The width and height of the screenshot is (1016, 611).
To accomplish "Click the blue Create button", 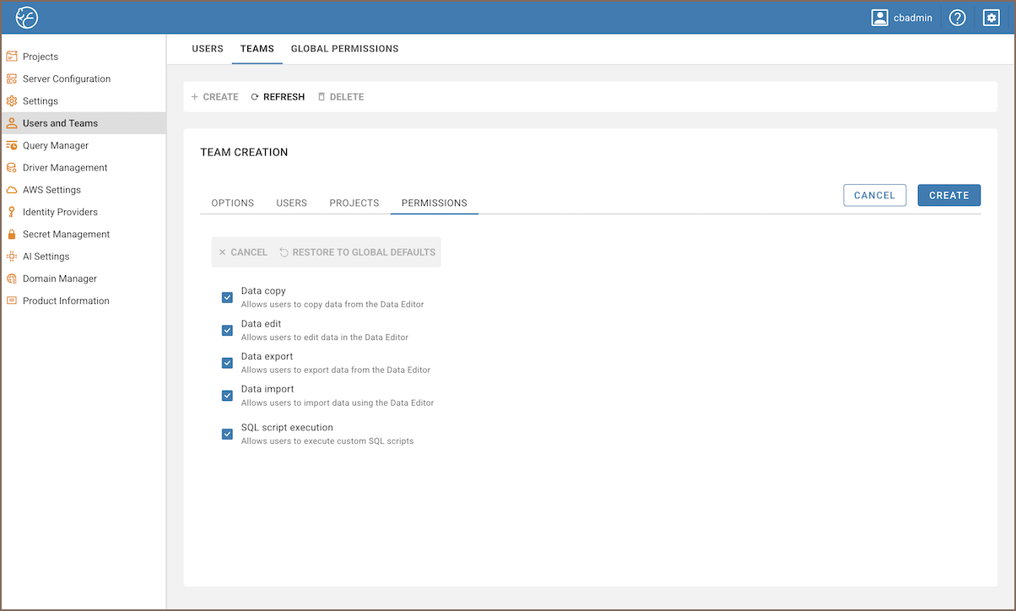I will (x=948, y=195).
